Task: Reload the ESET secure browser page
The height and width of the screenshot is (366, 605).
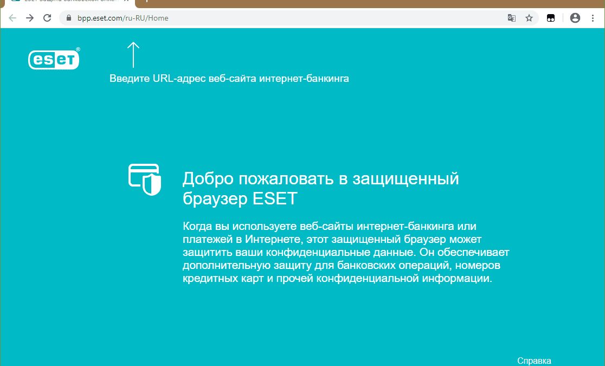Action: click(x=47, y=18)
